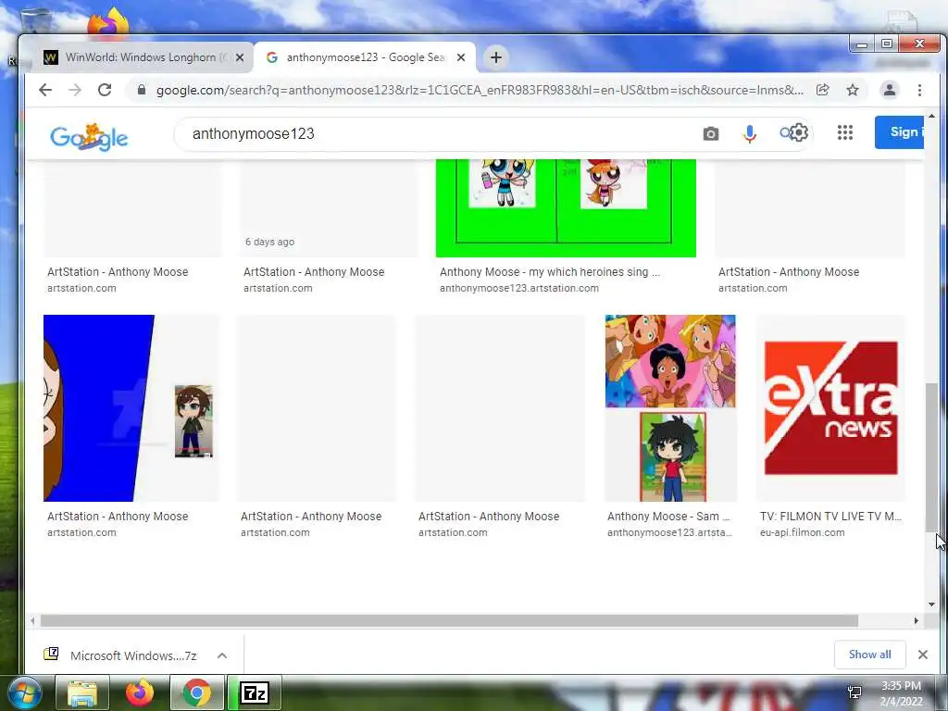
Task: Click Show all downloads
Action: [x=869, y=655]
